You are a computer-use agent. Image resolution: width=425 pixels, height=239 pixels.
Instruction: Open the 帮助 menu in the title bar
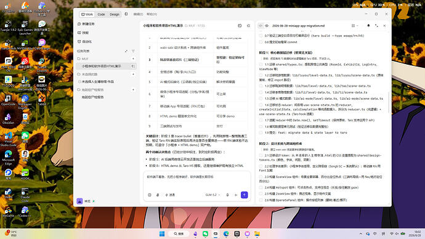coord(152,14)
